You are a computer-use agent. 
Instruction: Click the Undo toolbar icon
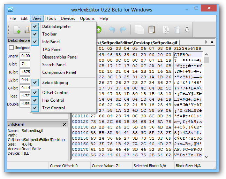tap(112, 30)
